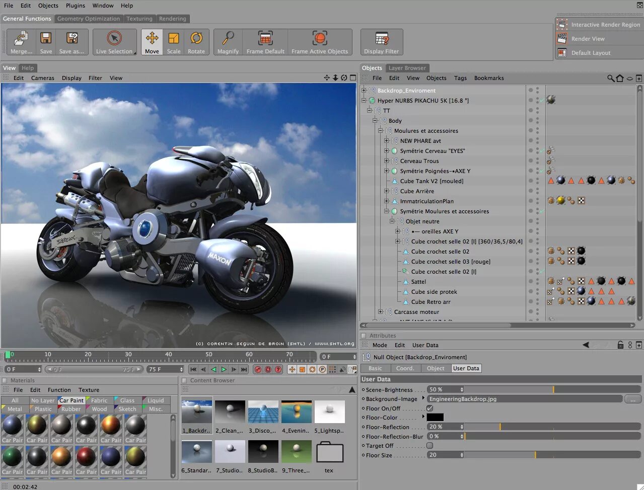Image resolution: width=644 pixels, height=490 pixels.
Task: Enable the Target Off checkbox
Action: pos(430,446)
